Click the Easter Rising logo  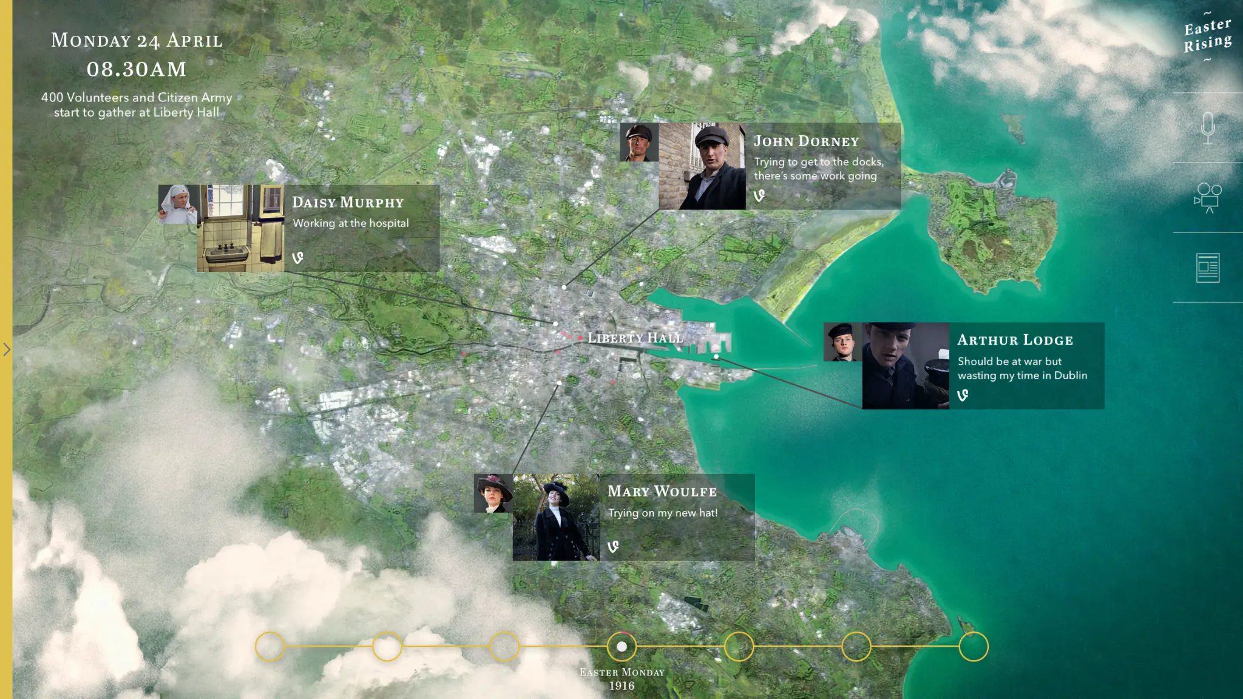(1207, 35)
